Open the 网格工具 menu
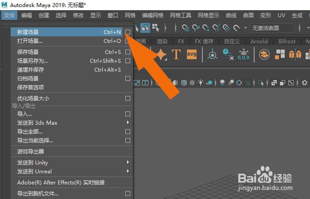The height and width of the screenshot is (199, 310). (181, 15)
